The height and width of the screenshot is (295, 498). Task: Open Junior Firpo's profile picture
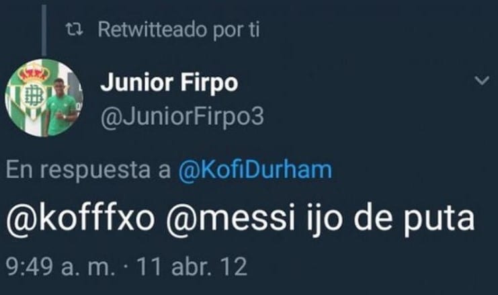(x=44, y=97)
